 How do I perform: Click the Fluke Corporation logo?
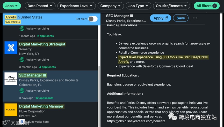tap(11, 110)
